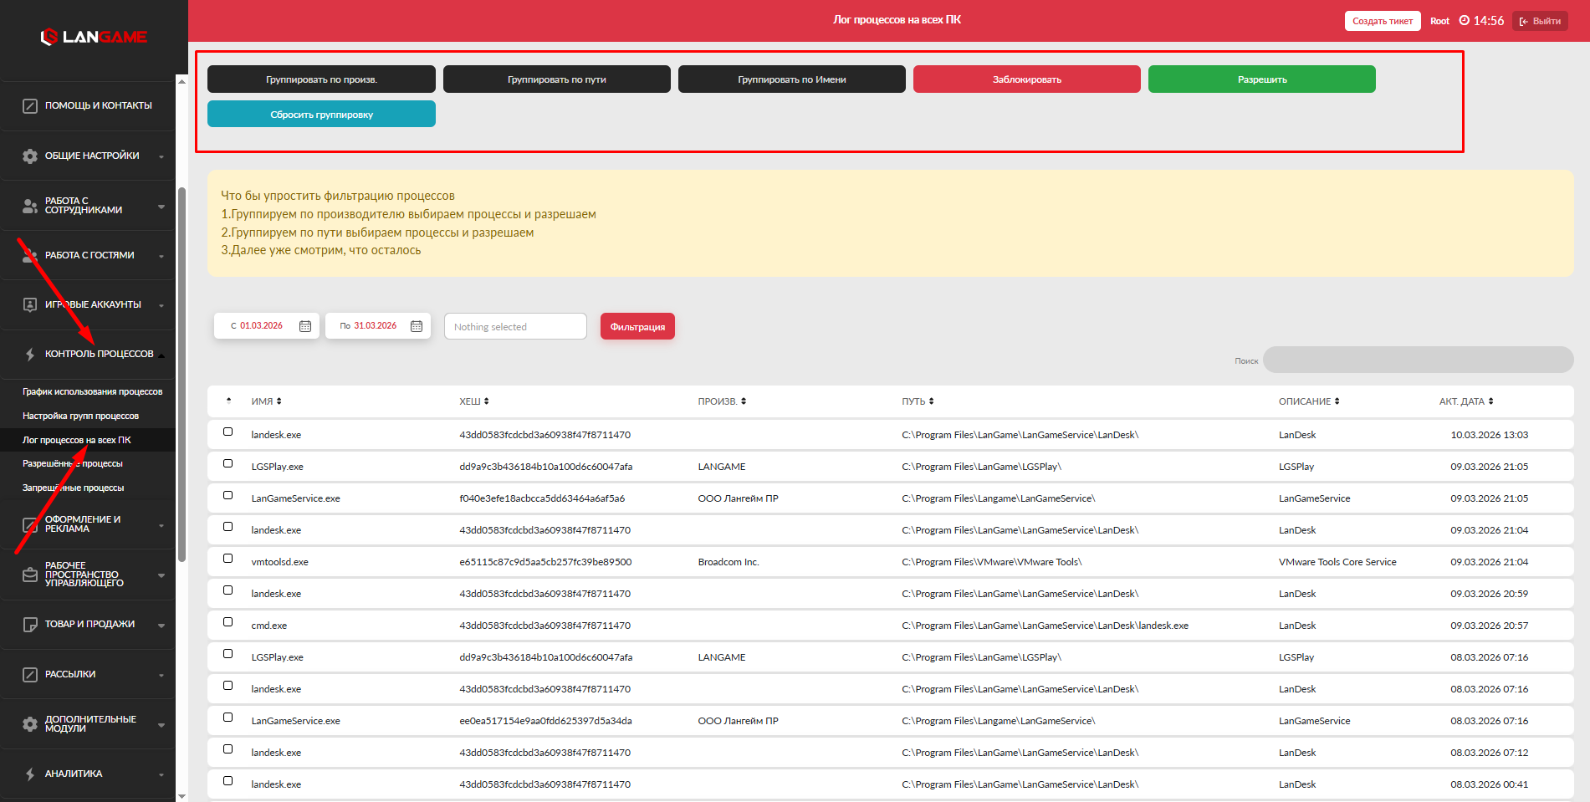
Task: Sort table by Акт. дата column
Action: (1466, 401)
